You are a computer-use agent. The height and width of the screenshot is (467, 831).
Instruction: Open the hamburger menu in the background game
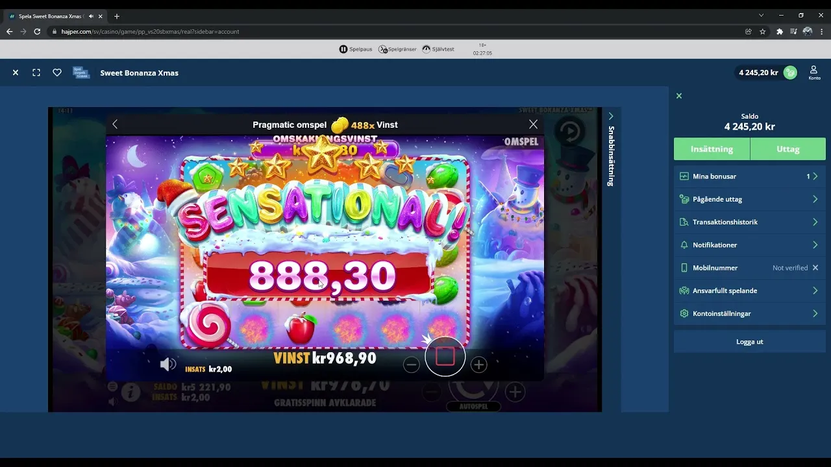point(112,387)
